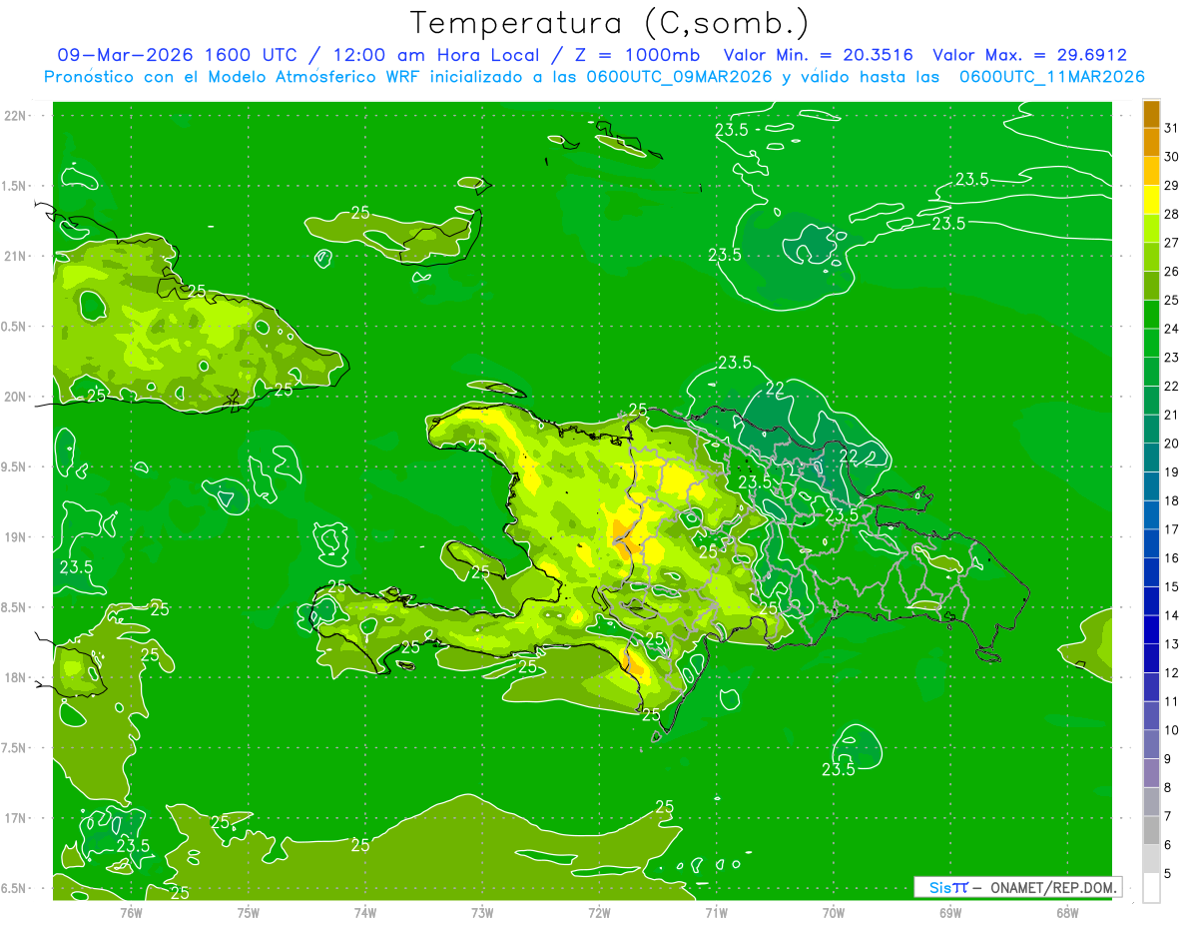The height and width of the screenshot is (926, 1198).
Task: Click the legend value 13
Action: click(x=1172, y=644)
